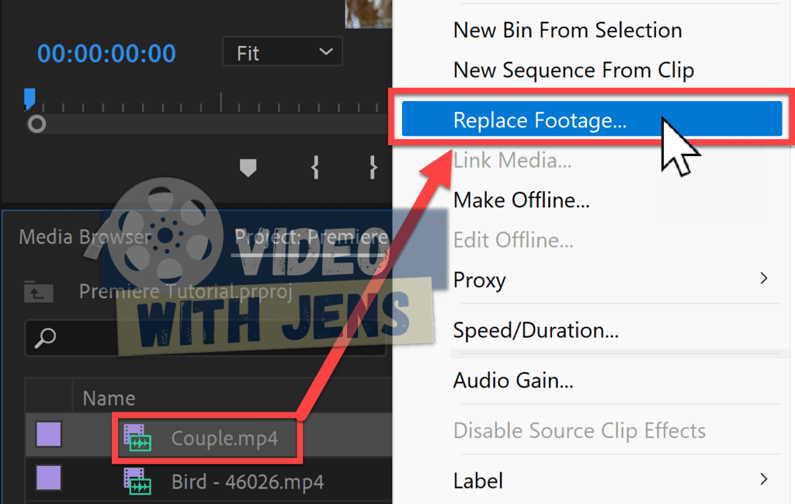Click the 00:00:00:00 timecode
This screenshot has width=795, height=504.
point(106,54)
